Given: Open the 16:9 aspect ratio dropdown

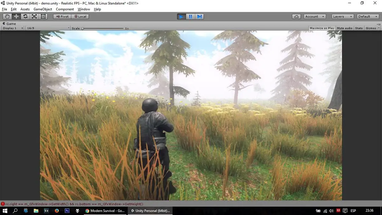Looking at the screenshot, I should tap(48, 28).
